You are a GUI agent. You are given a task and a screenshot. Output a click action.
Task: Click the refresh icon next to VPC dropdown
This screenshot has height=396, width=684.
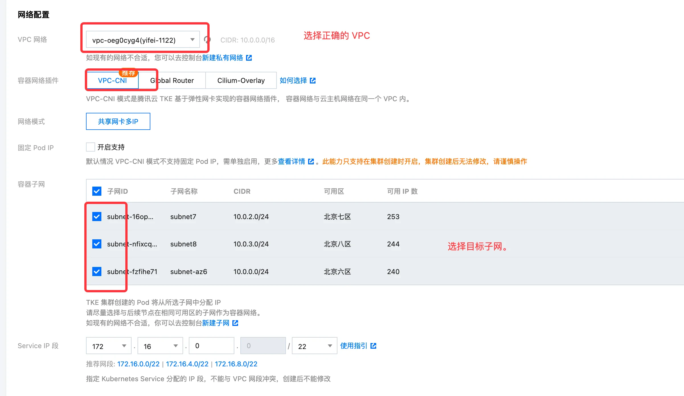(207, 40)
